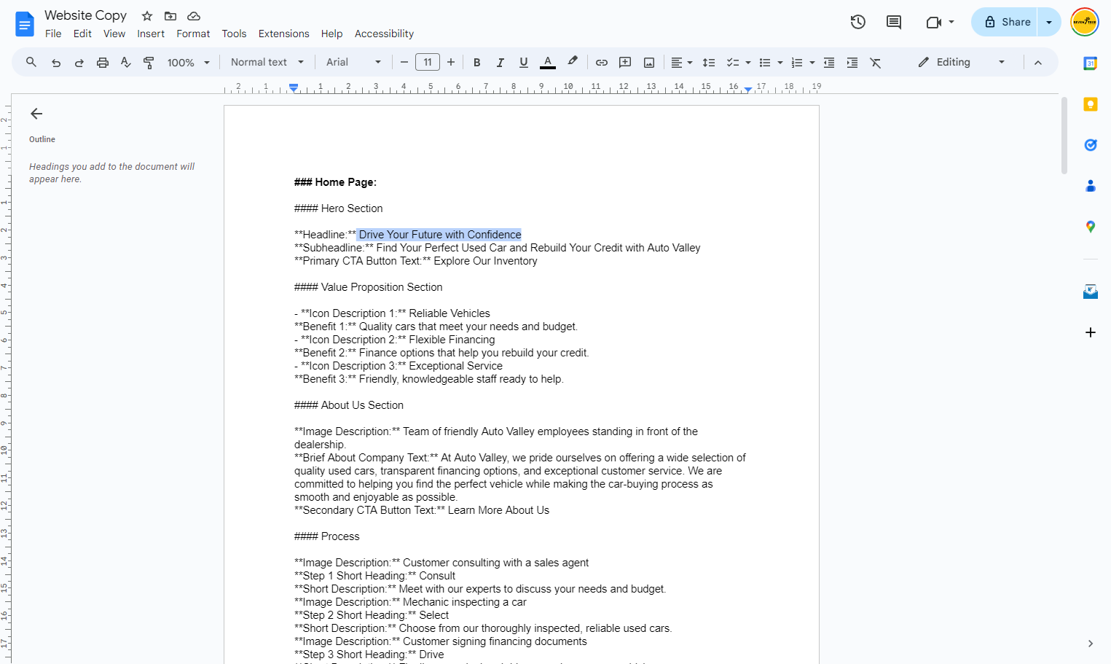Open the Share options dropdown arrow
The width and height of the screenshot is (1111, 664).
click(1049, 22)
